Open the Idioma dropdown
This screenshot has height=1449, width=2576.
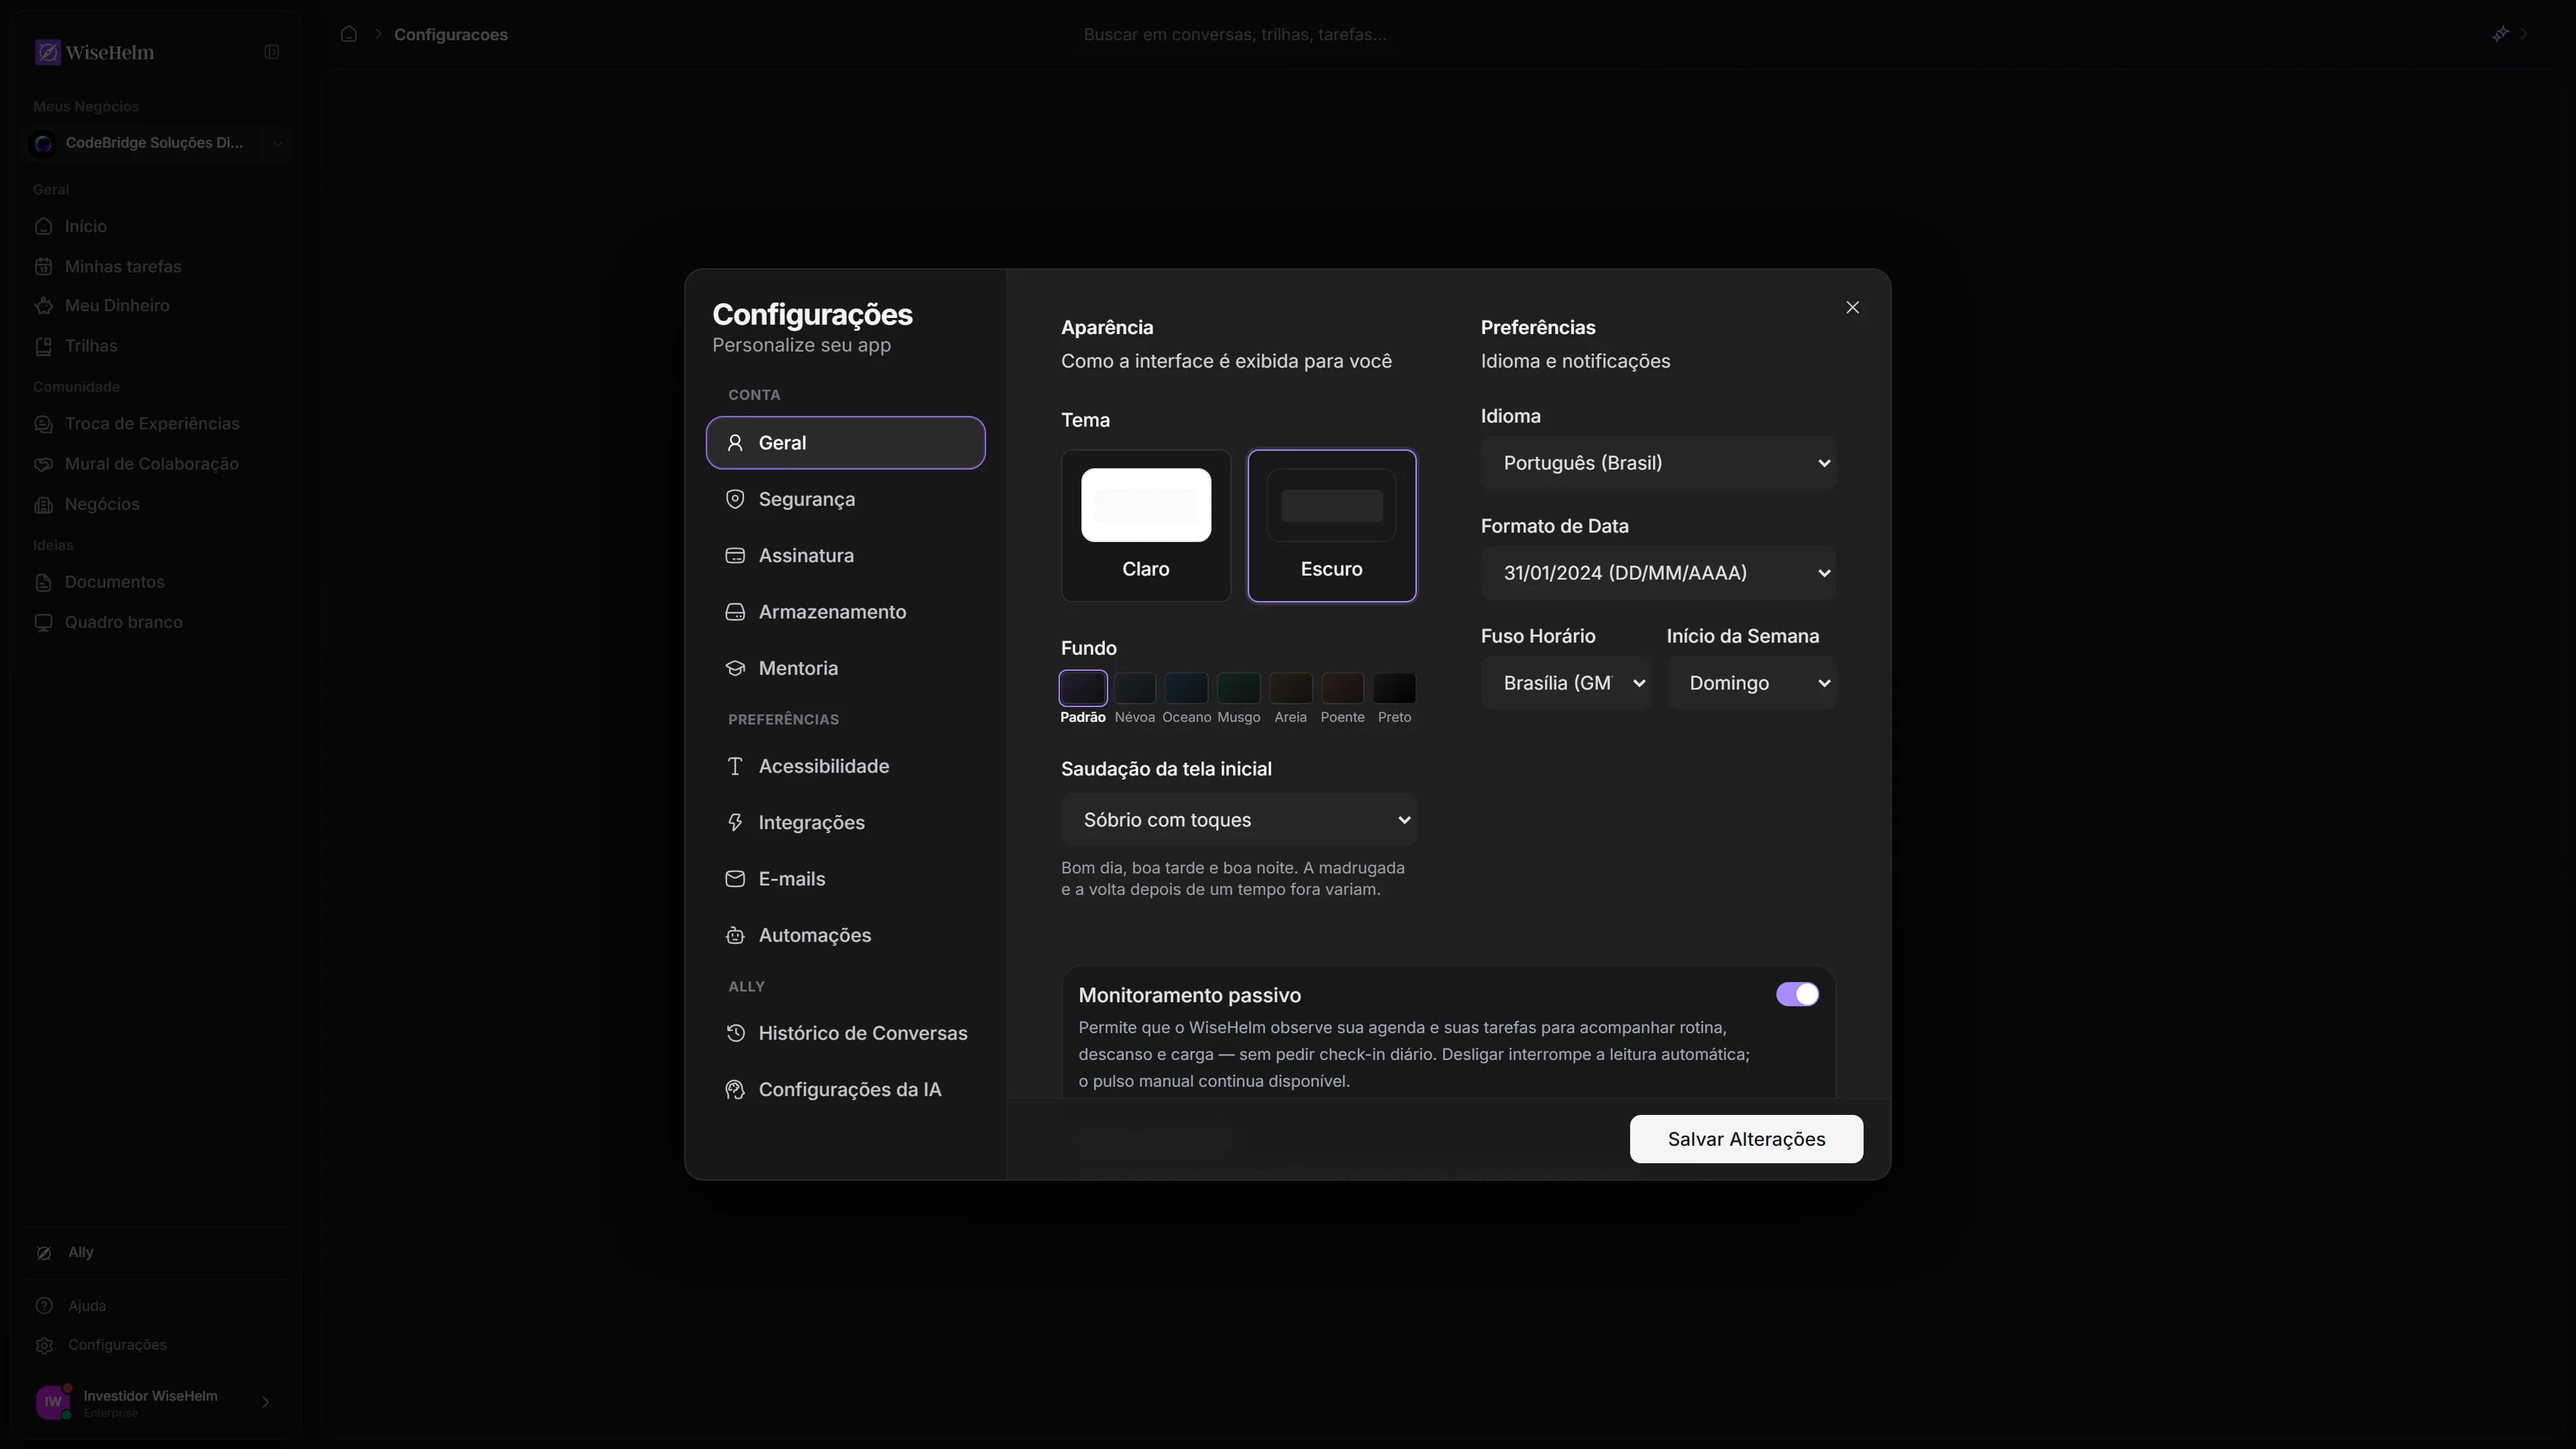pos(1658,463)
